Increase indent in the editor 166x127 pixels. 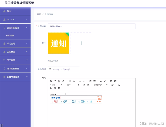click(x=115, y=81)
